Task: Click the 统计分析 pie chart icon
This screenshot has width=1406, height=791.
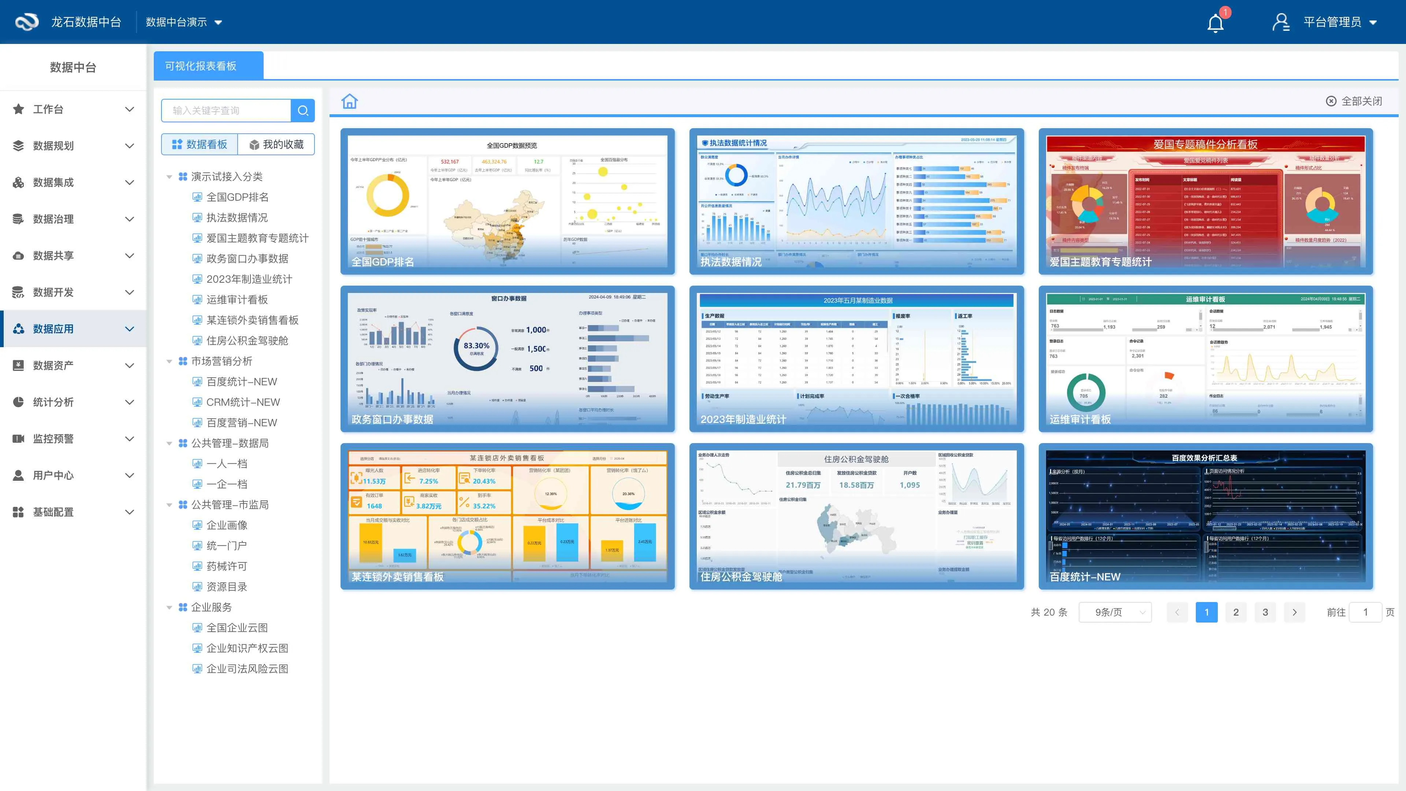Action: pos(19,402)
